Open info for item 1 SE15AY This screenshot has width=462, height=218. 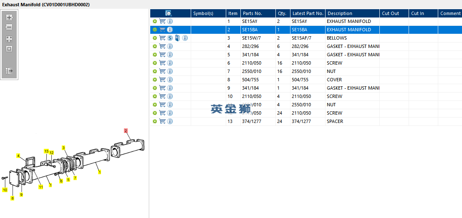[170, 21]
